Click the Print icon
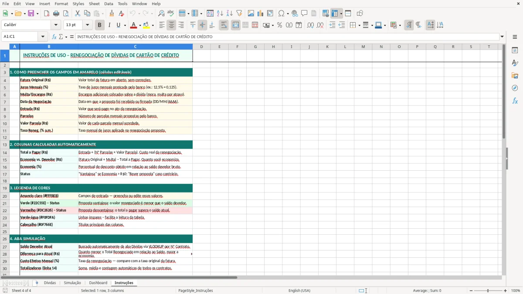 click(x=56, y=14)
